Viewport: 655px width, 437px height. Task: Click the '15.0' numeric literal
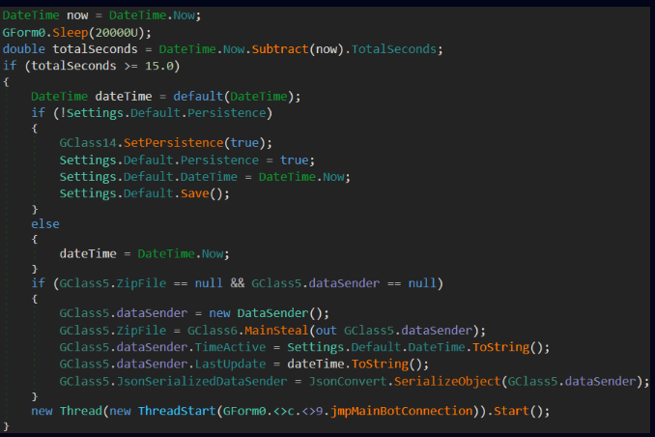159,66
